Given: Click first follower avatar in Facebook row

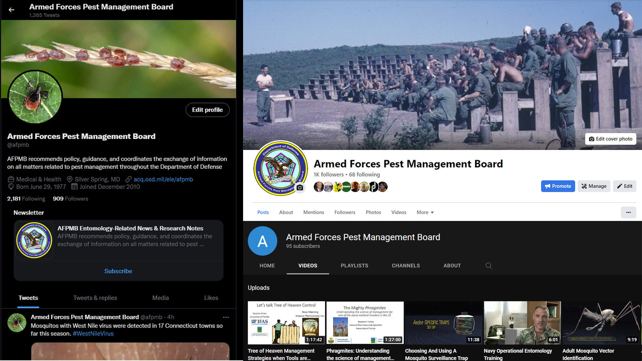Looking at the screenshot, I should [319, 187].
